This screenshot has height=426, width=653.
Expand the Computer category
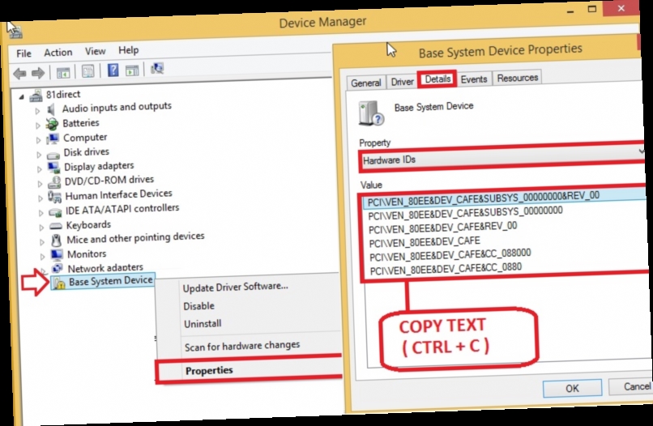coord(38,140)
